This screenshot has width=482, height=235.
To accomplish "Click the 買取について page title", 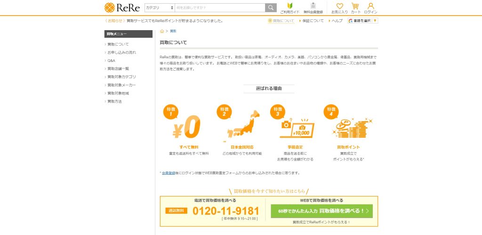I will coord(173,42).
